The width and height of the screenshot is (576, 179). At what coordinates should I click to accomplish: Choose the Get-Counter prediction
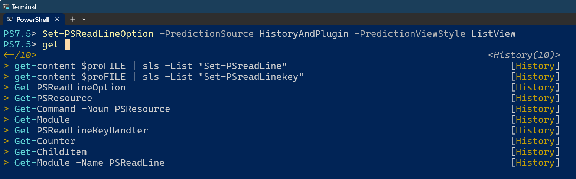coord(45,141)
